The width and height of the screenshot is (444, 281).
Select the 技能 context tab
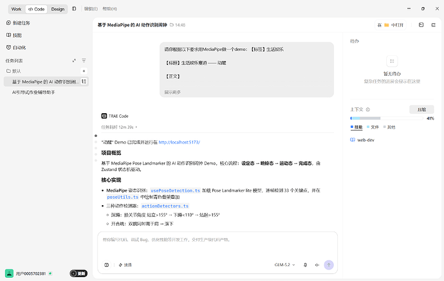tap(356, 127)
